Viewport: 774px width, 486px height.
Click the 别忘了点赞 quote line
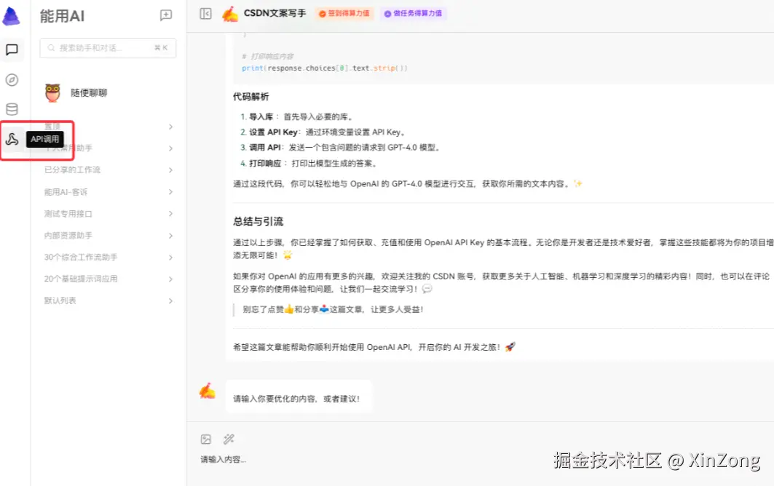coord(333,309)
